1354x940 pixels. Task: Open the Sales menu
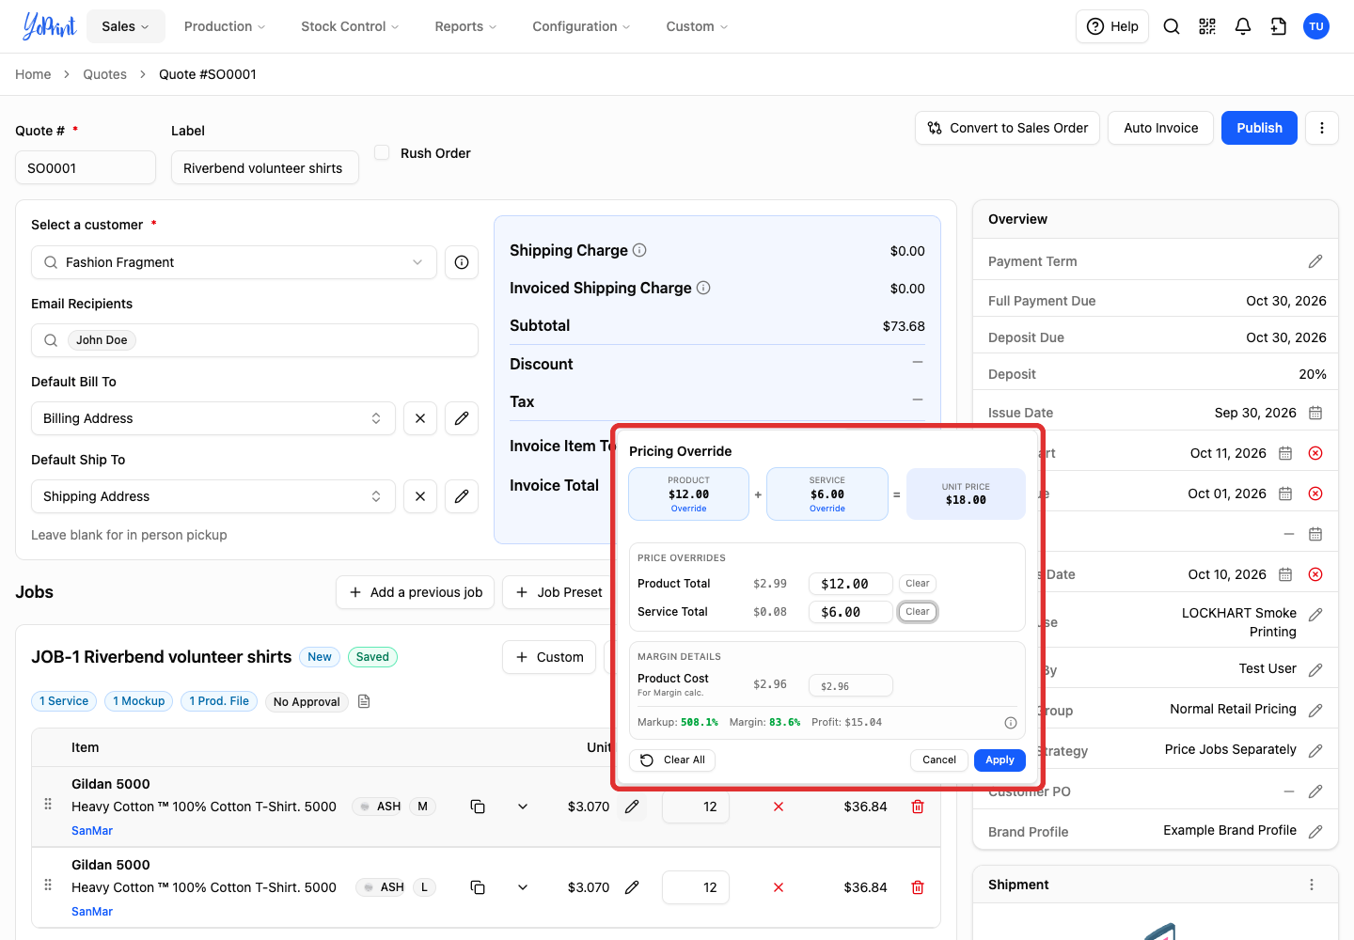coord(126,26)
